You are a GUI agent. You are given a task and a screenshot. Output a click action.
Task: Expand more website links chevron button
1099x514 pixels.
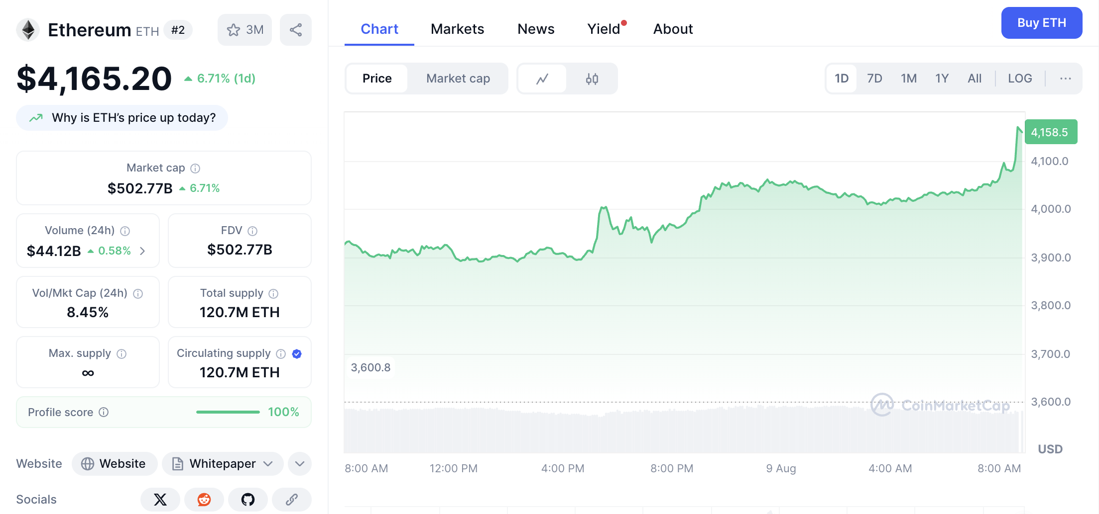[x=300, y=464]
